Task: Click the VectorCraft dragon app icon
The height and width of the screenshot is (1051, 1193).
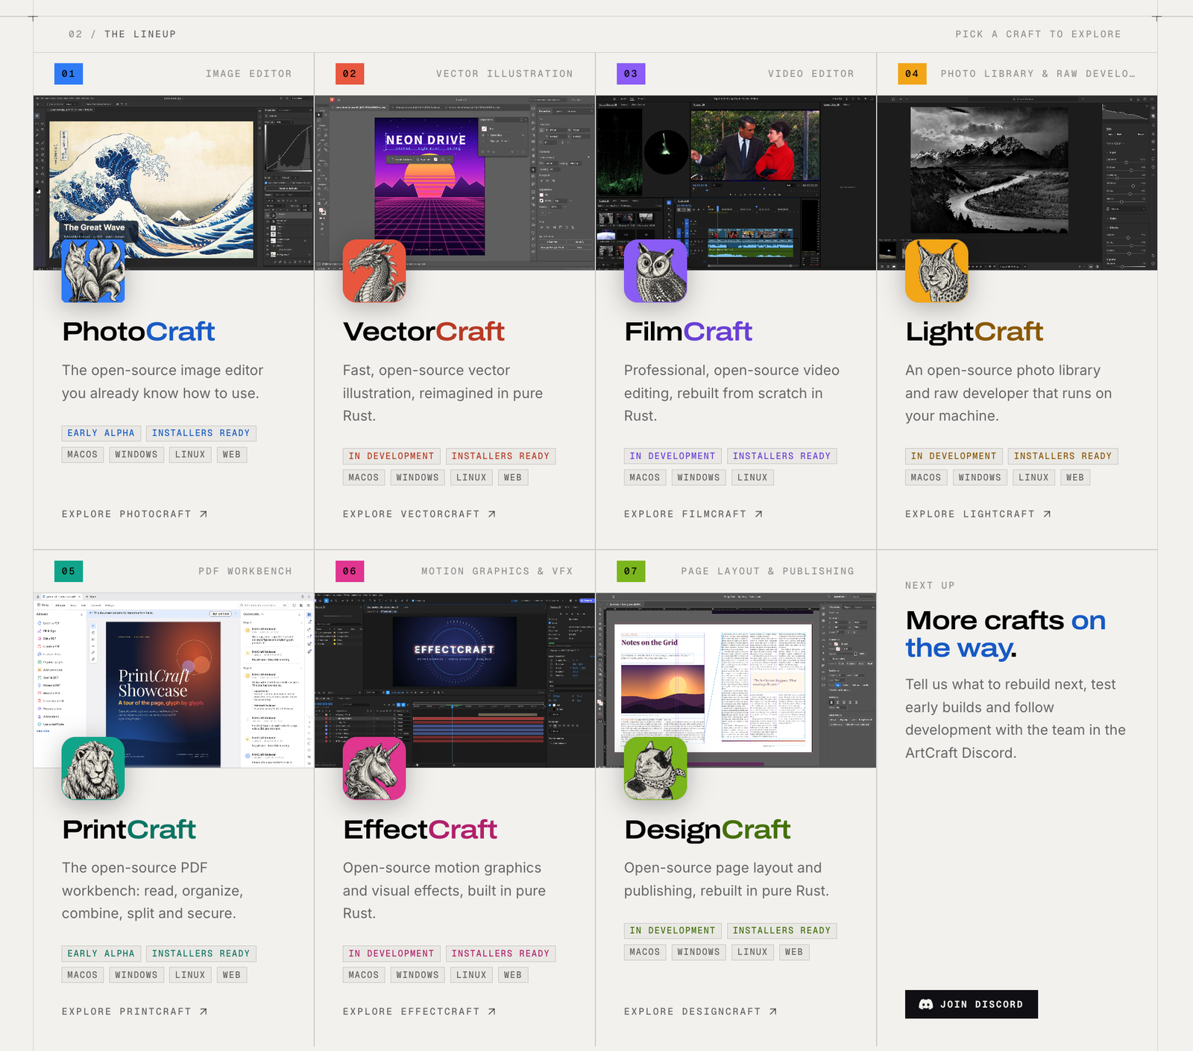Action: pos(374,271)
